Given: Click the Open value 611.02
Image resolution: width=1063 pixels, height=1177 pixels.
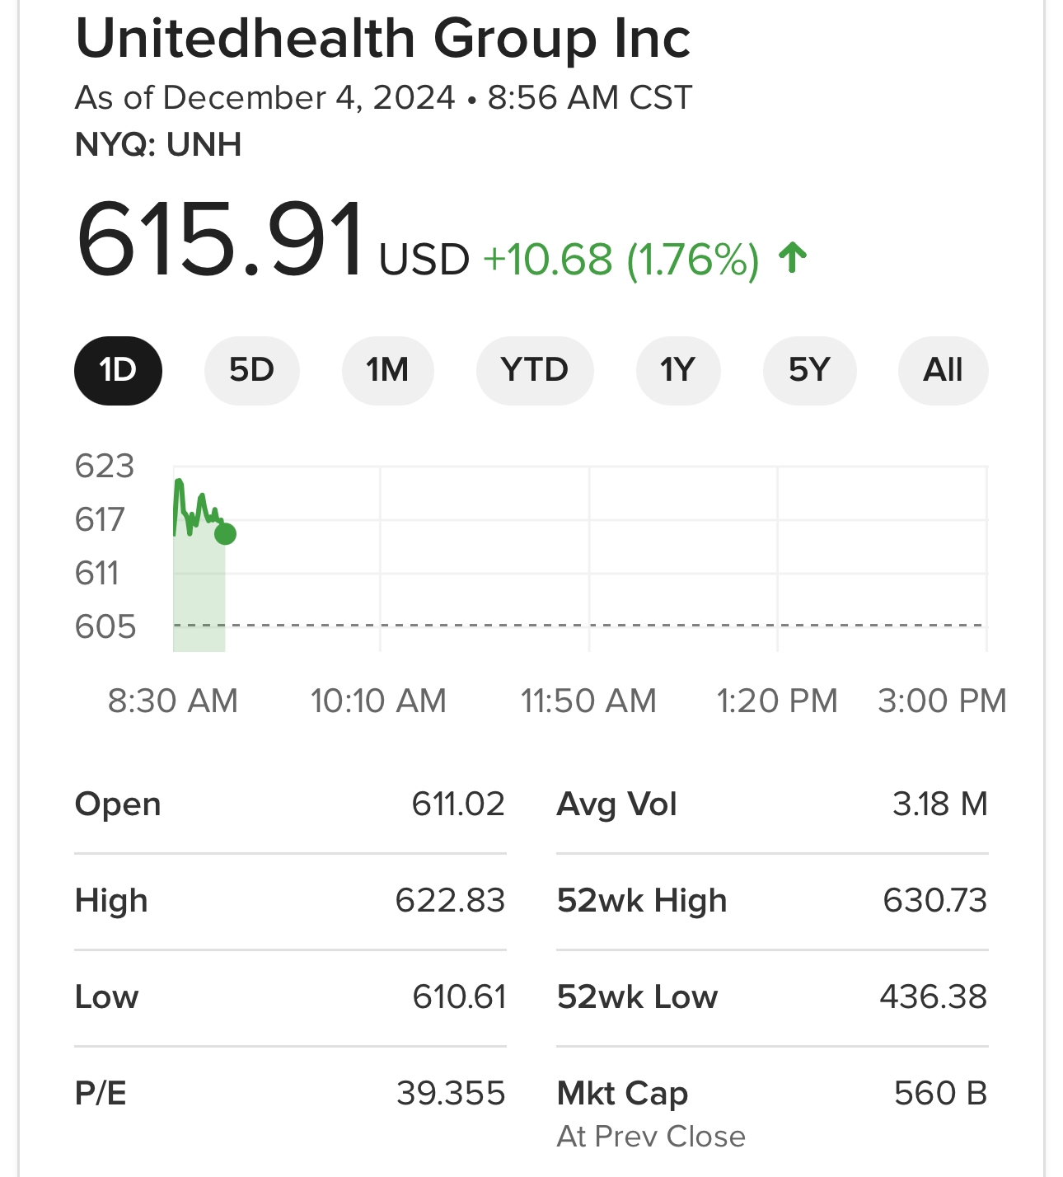Looking at the screenshot, I should pos(458,804).
